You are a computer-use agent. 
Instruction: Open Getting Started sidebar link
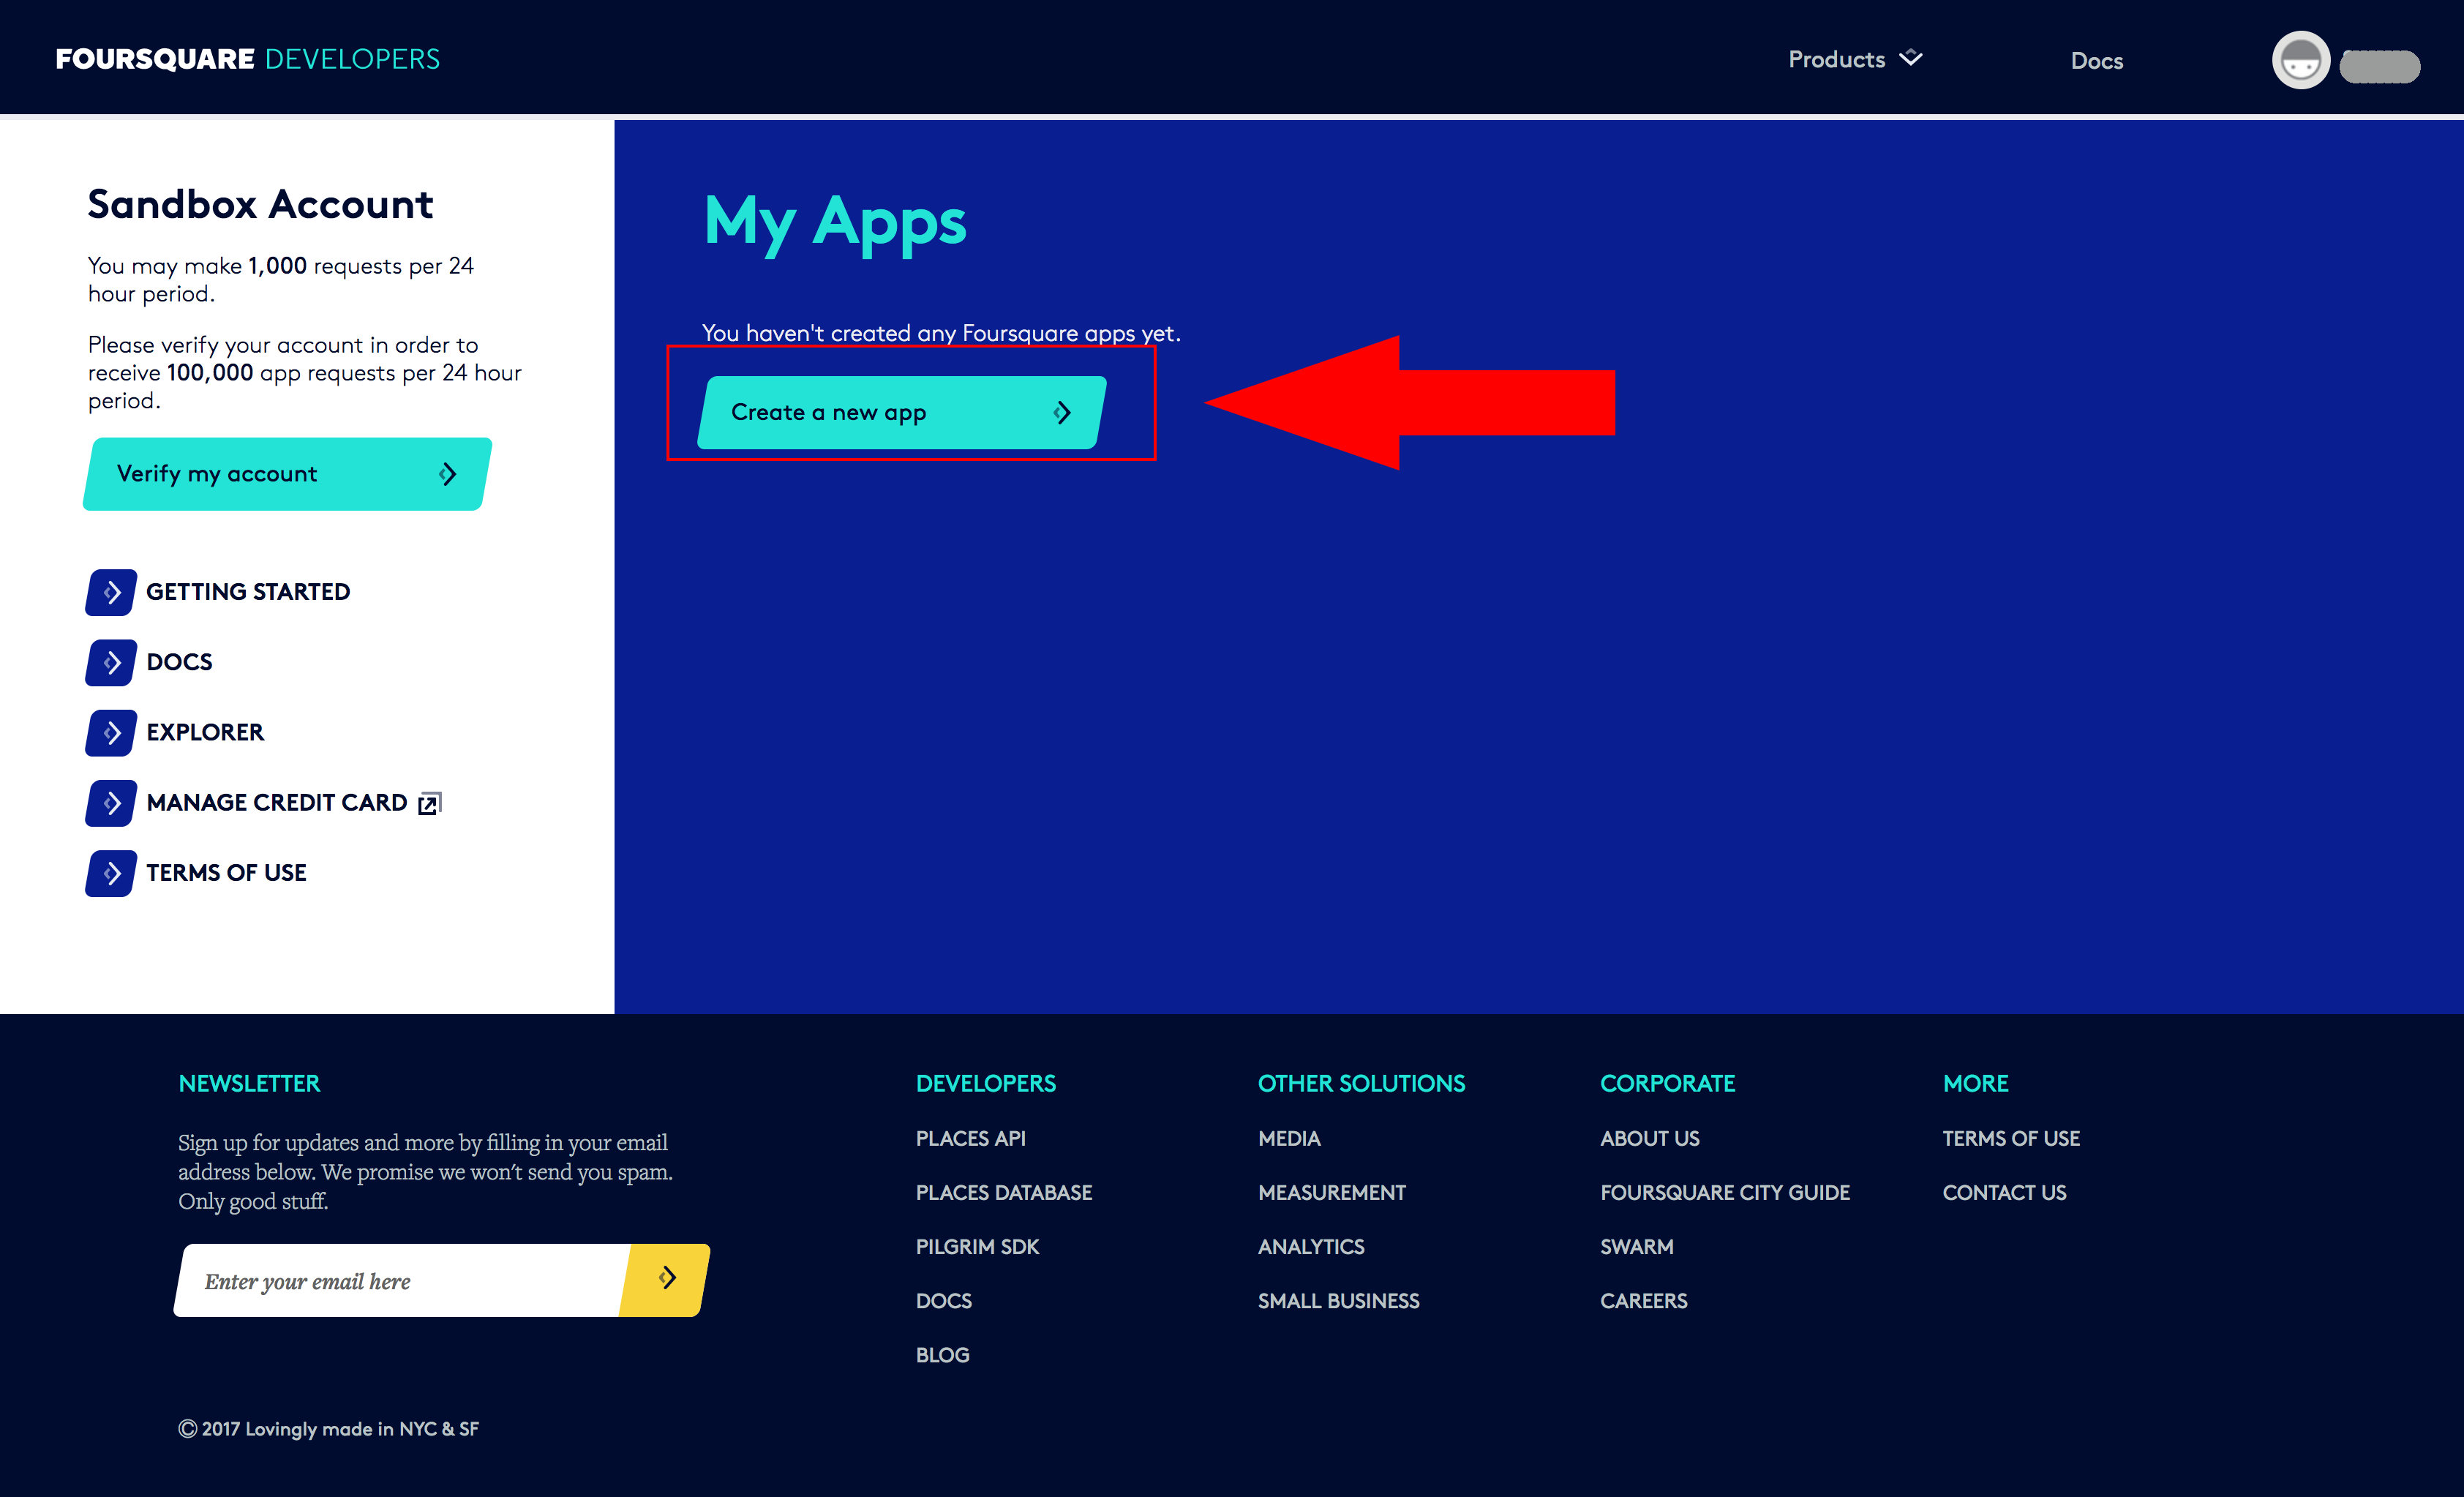tap(248, 592)
